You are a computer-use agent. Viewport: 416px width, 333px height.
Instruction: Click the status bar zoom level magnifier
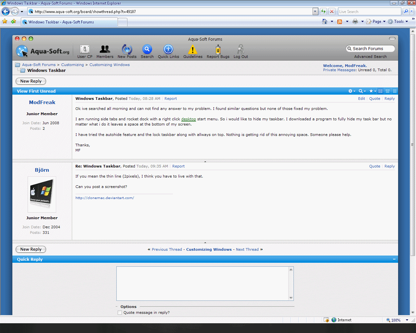coord(388,320)
